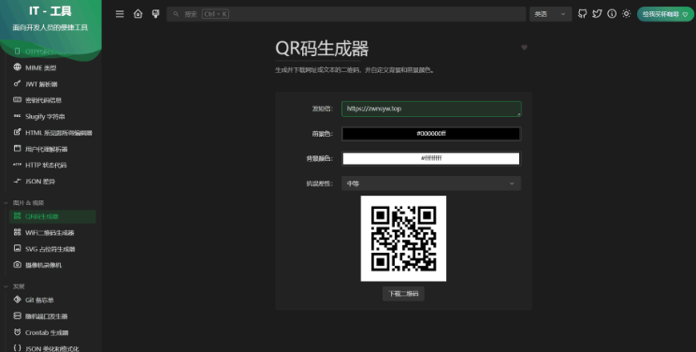Open JSON diff tool

point(52,182)
